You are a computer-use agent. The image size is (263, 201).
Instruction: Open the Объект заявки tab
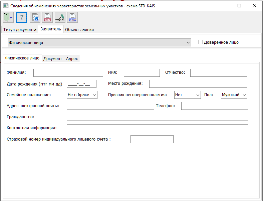coord(79,29)
